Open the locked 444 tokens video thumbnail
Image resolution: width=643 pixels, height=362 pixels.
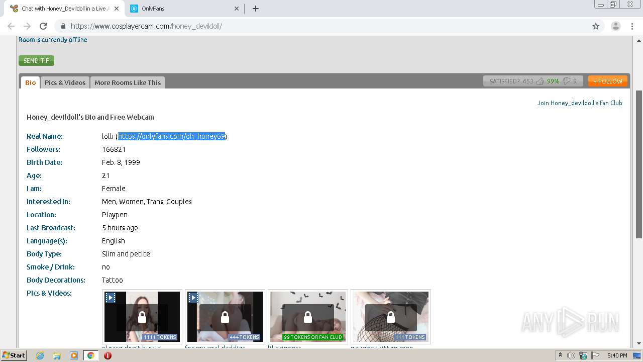click(225, 317)
